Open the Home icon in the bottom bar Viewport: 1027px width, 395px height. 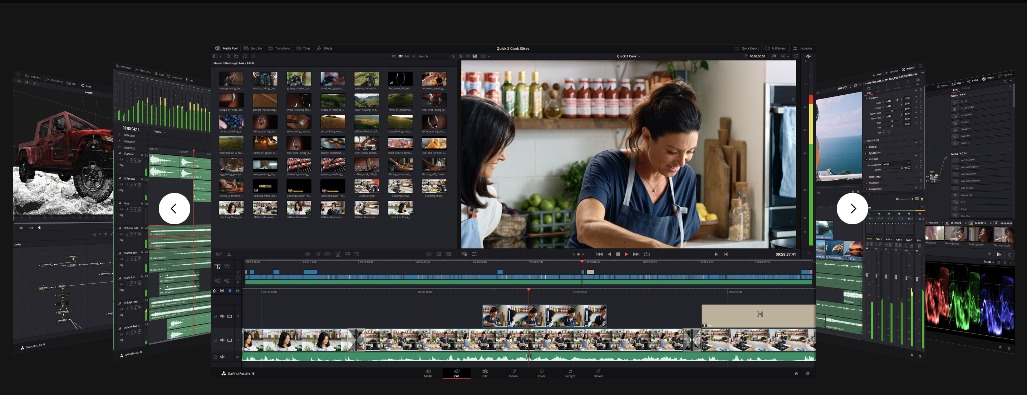pos(796,374)
